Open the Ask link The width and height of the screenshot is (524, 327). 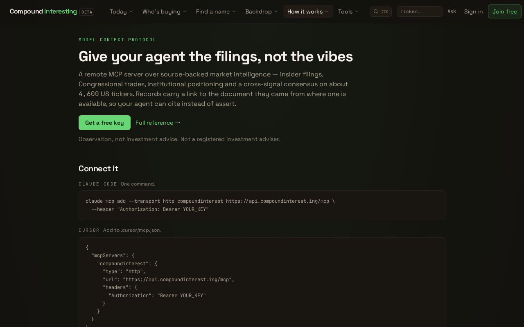(x=452, y=11)
